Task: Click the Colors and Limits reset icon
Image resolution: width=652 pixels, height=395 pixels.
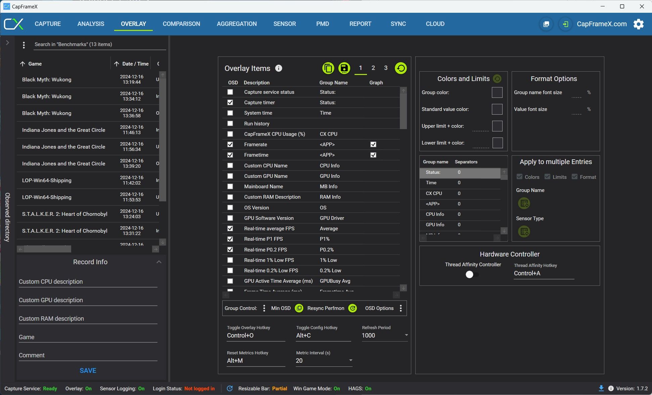Action: coord(497,79)
